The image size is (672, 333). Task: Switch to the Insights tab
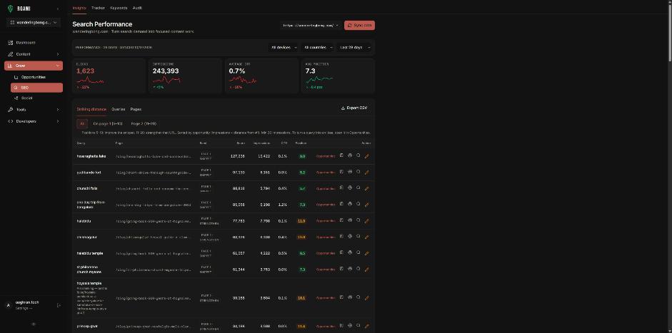click(79, 8)
